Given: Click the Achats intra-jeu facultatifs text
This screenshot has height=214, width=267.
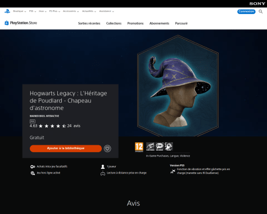Looking at the screenshot, I should coord(52,167).
